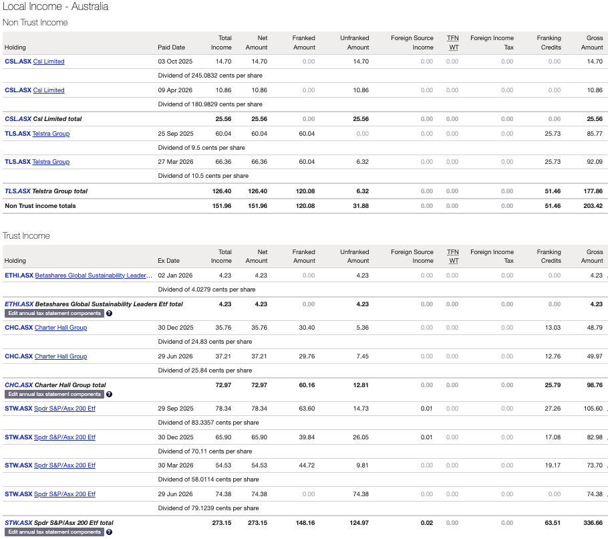Click STW.ASX code in 29 Jun 2026 row
Viewport: 608px width, 539px height.
click(18, 494)
